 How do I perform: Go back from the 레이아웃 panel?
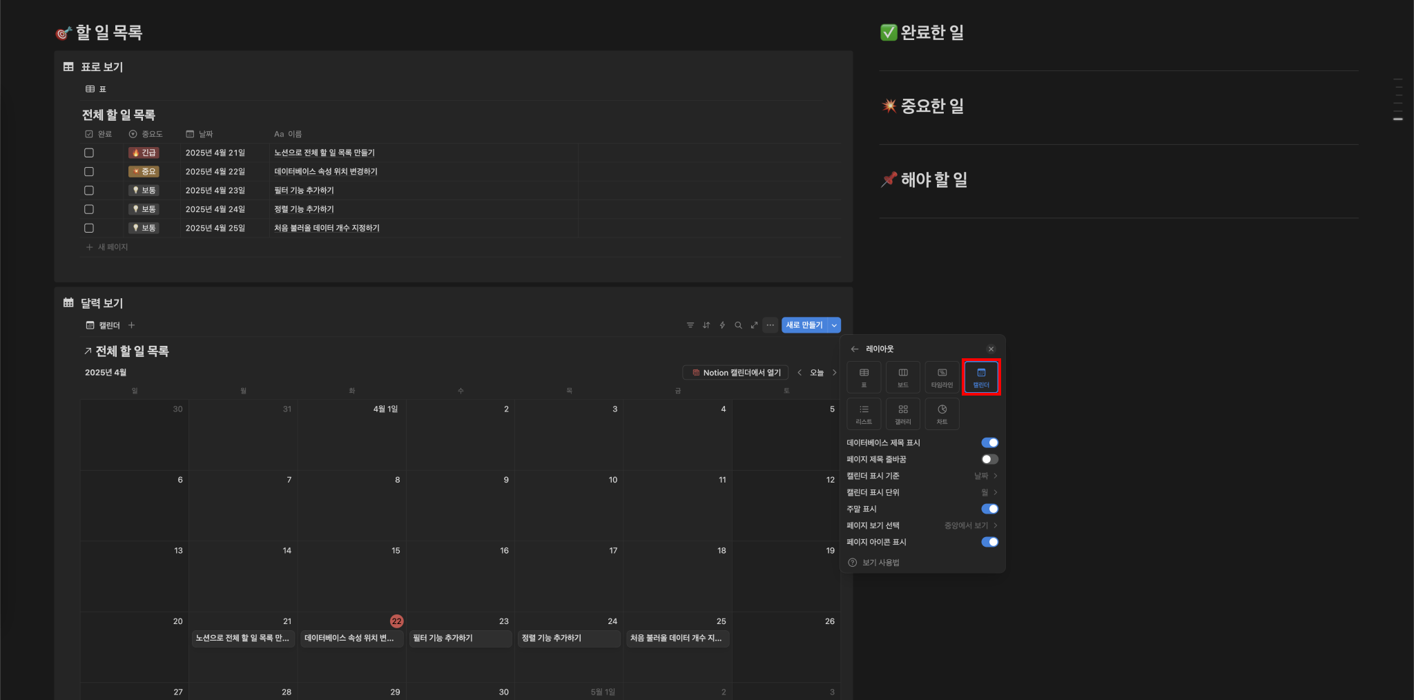[855, 349]
